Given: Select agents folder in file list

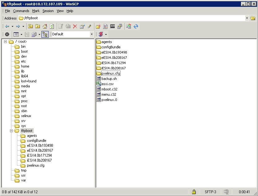Looking at the screenshot, I should click(107, 42).
